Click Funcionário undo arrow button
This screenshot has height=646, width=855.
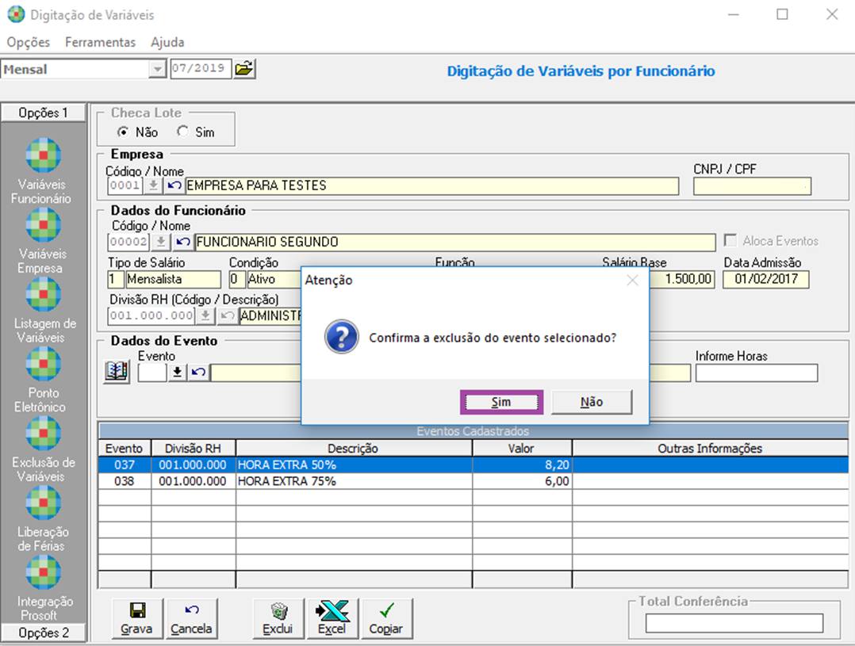tap(182, 242)
